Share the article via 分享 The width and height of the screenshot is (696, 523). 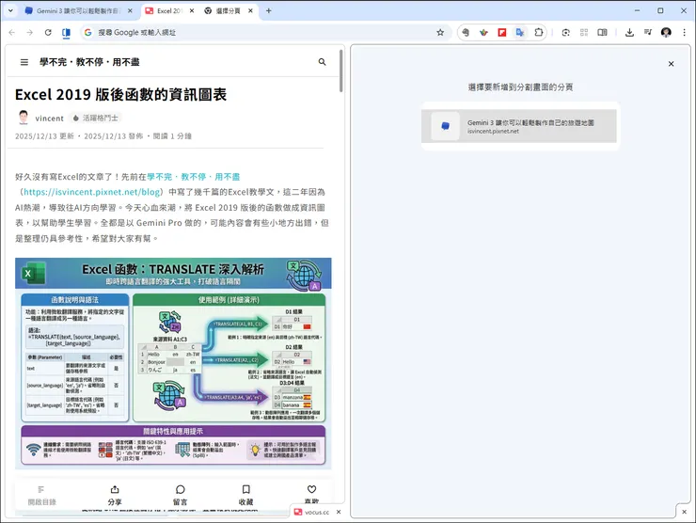pyautogui.click(x=115, y=496)
